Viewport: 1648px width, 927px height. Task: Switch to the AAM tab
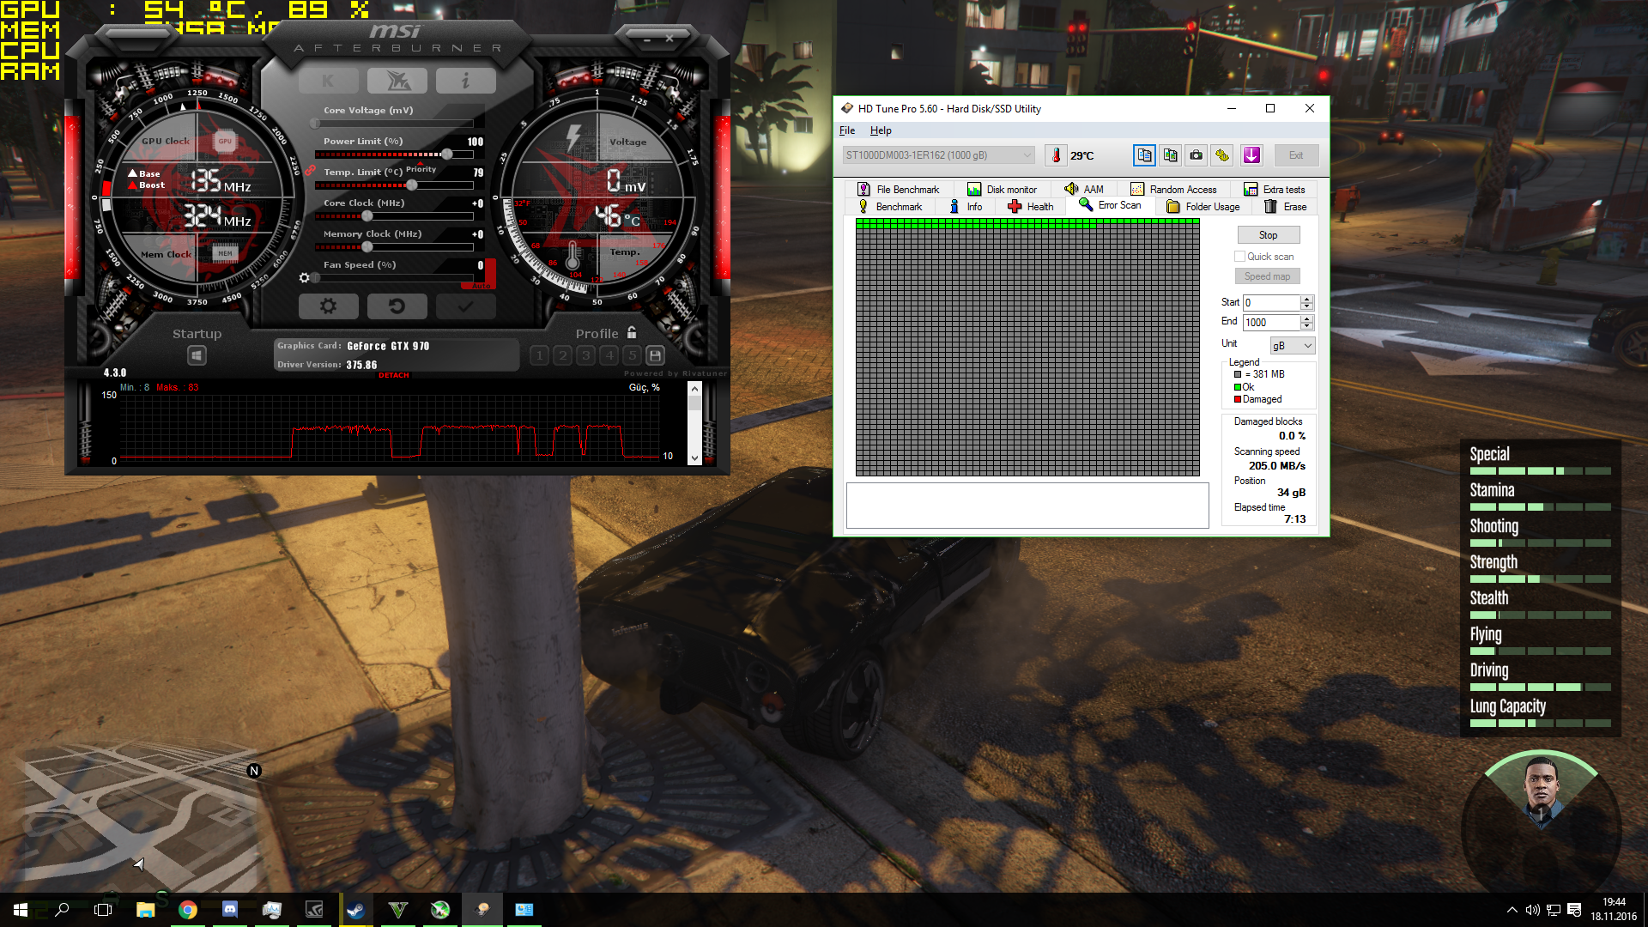(x=1084, y=190)
